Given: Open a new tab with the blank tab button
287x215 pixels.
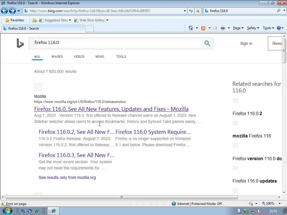Looking at the screenshot, I should click(89, 29).
